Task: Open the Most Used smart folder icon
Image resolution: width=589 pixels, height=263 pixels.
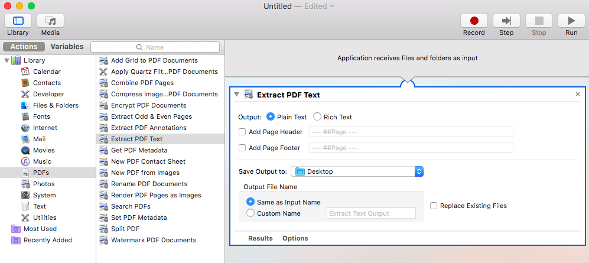Action: (x=16, y=229)
